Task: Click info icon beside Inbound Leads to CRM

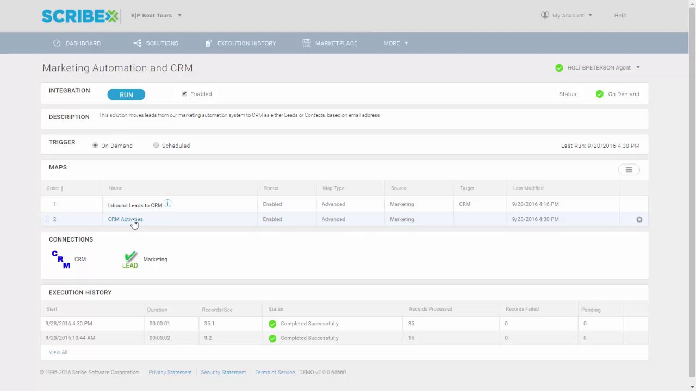Action: 167,204
